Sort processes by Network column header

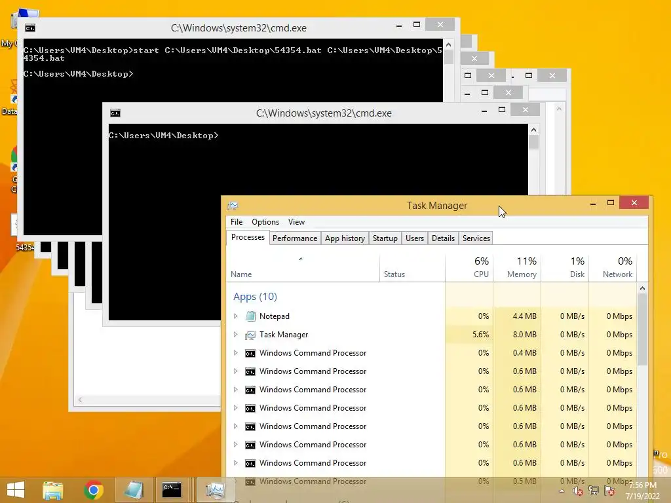click(613, 268)
